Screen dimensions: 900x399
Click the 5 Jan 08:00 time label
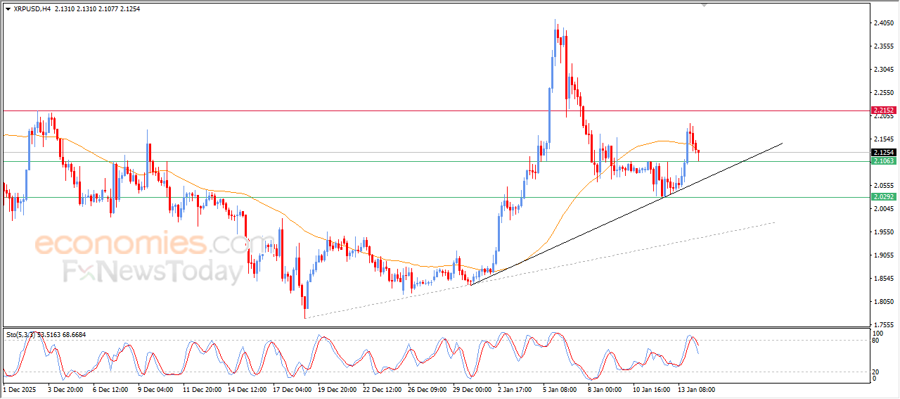pyautogui.click(x=560, y=389)
